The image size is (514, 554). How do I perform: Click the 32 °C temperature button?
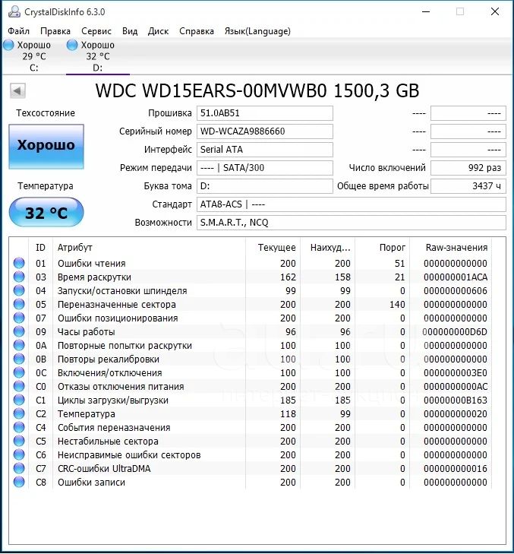pyautogui.click(x=46, y=212)
